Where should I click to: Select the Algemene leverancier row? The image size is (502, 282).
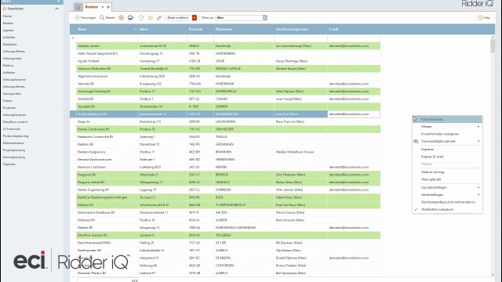225,76
